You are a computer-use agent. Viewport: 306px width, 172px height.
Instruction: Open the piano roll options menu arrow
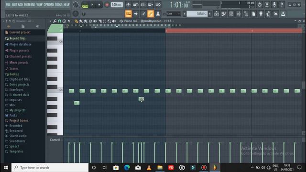click(x=50, y=21)
